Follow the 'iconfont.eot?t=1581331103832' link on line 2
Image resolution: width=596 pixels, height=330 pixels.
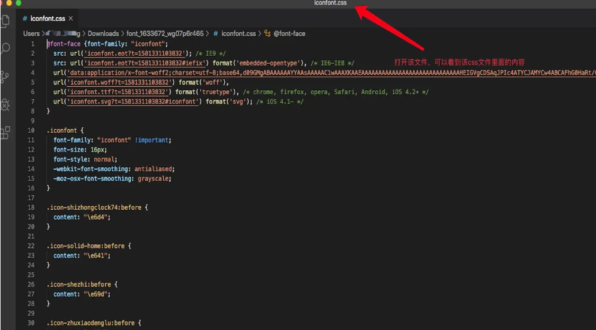134,53
